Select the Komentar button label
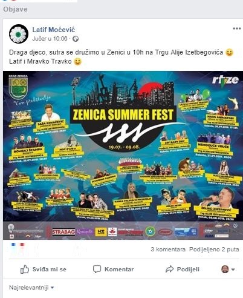The height and width of the screenshot is (298, 243). click(119, 270)
